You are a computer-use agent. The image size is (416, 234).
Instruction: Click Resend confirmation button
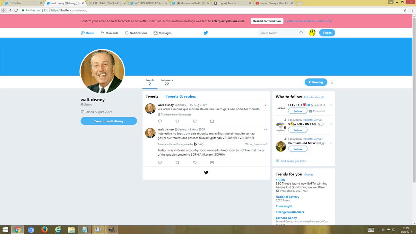[267, 21]
